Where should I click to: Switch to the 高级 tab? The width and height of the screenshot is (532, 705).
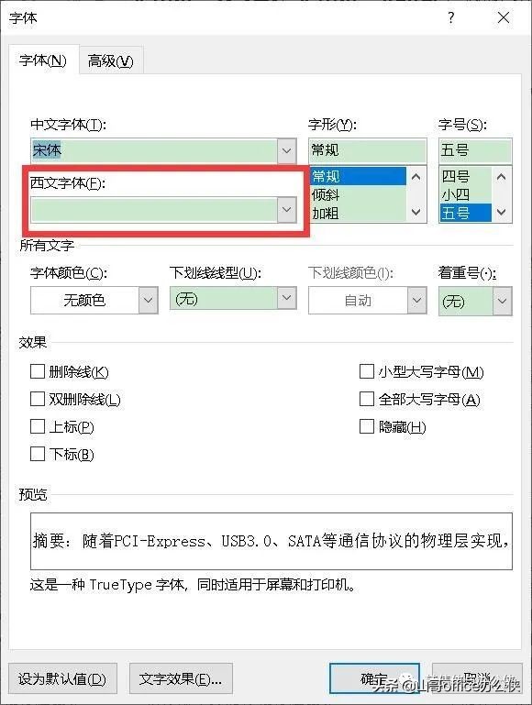pyautogui.click(x=111, y=61)
